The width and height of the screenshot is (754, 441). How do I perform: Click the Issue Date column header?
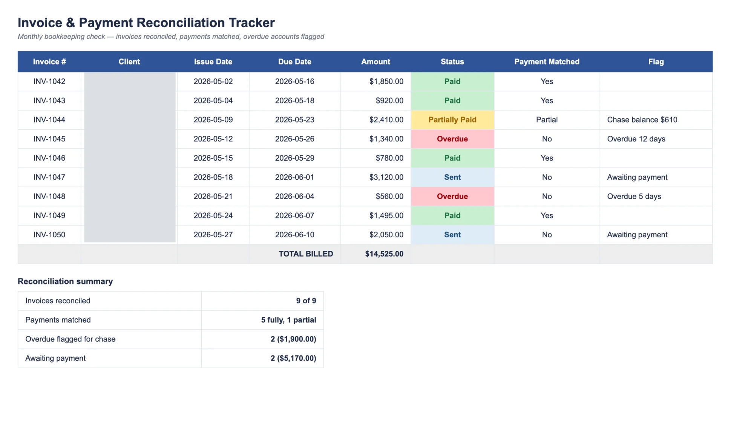213,61
